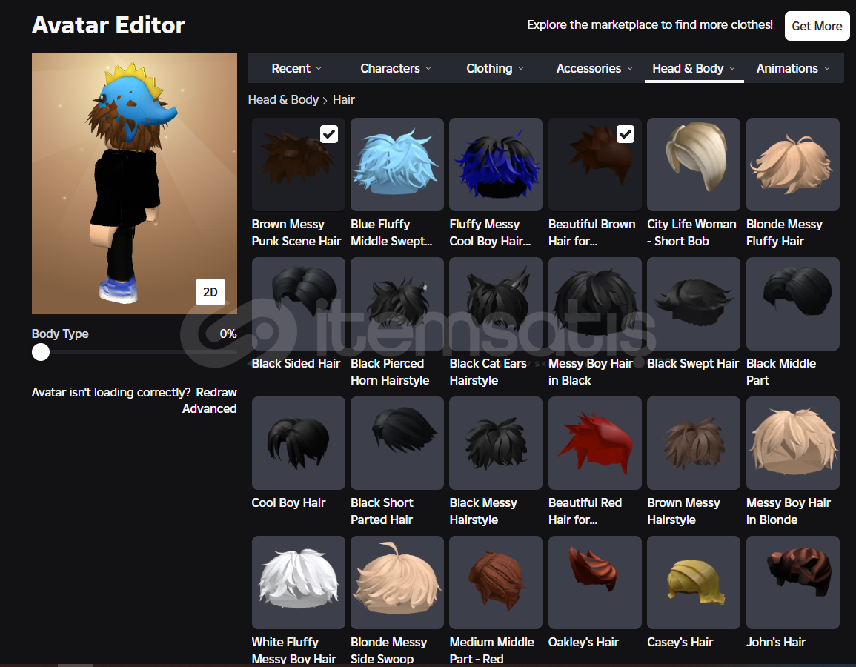This screenshot has width=856, height=667.
Task: Select Messy Boy Hair in Blonde
Action: [793, 442]
